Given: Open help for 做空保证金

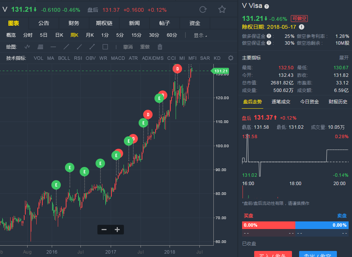Looking at the screenshot, I should (269, 43).
